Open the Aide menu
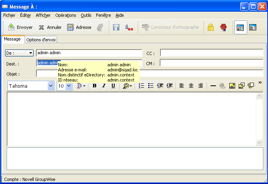 119,15
